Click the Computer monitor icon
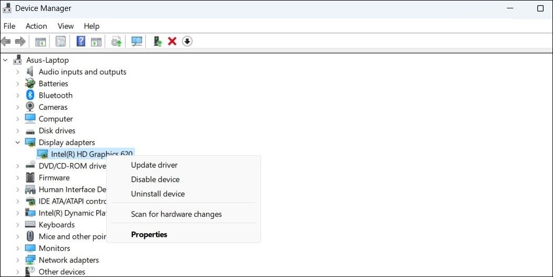This screenshot has height=277, width=553. (30, 119)
